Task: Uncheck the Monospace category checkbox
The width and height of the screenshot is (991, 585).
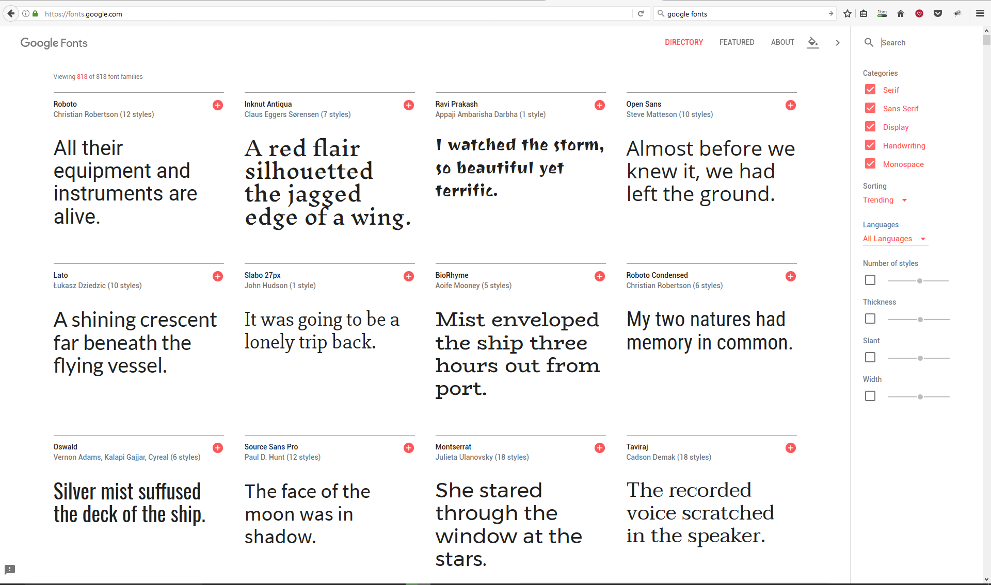Action: (870, 164)
